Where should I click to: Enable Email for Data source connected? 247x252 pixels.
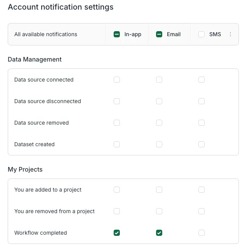coord(159,80)
